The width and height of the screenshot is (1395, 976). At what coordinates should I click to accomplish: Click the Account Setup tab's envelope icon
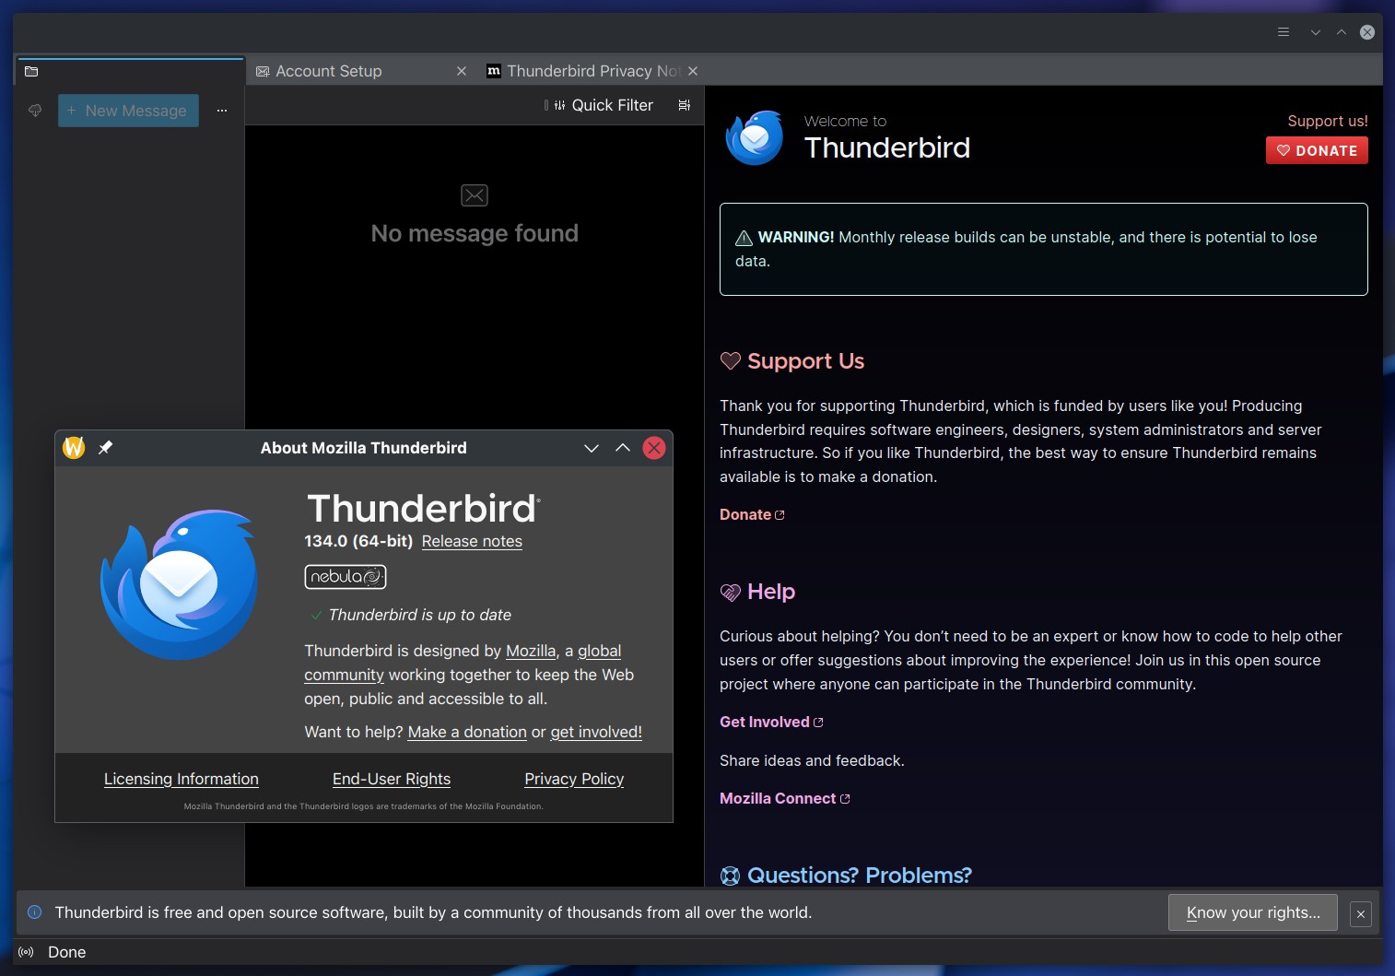[263, 71]
